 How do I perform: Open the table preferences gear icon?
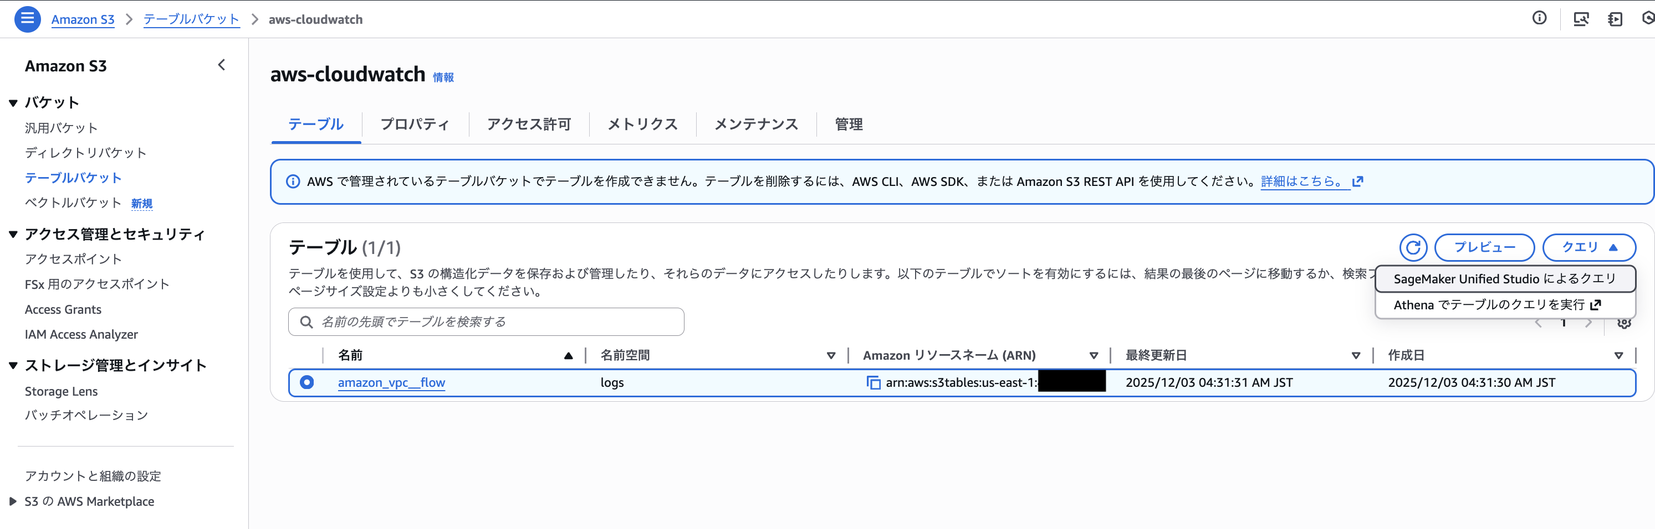[x=1623, y=323]
